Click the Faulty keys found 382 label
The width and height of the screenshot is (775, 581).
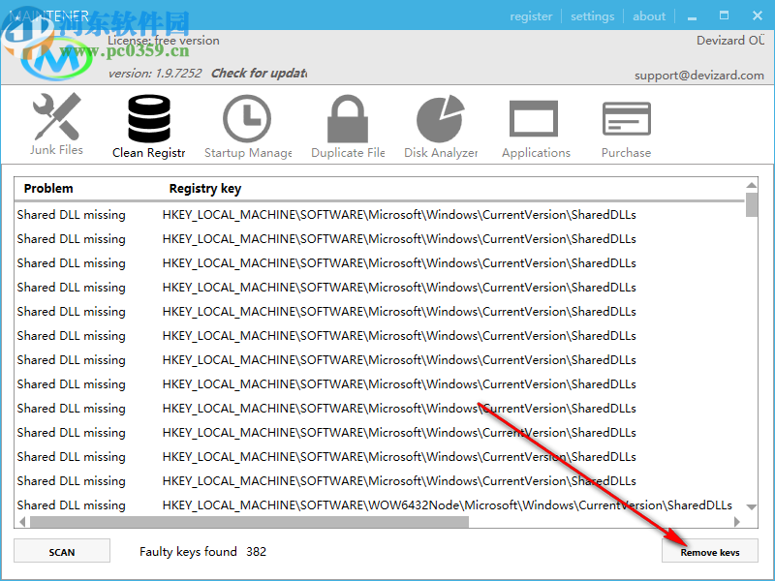202,551
